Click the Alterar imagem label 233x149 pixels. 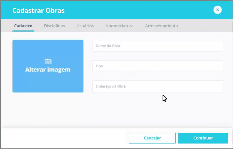click(x=48, y=70)
